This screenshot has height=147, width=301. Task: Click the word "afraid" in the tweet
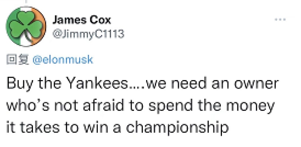click(103, 105)
